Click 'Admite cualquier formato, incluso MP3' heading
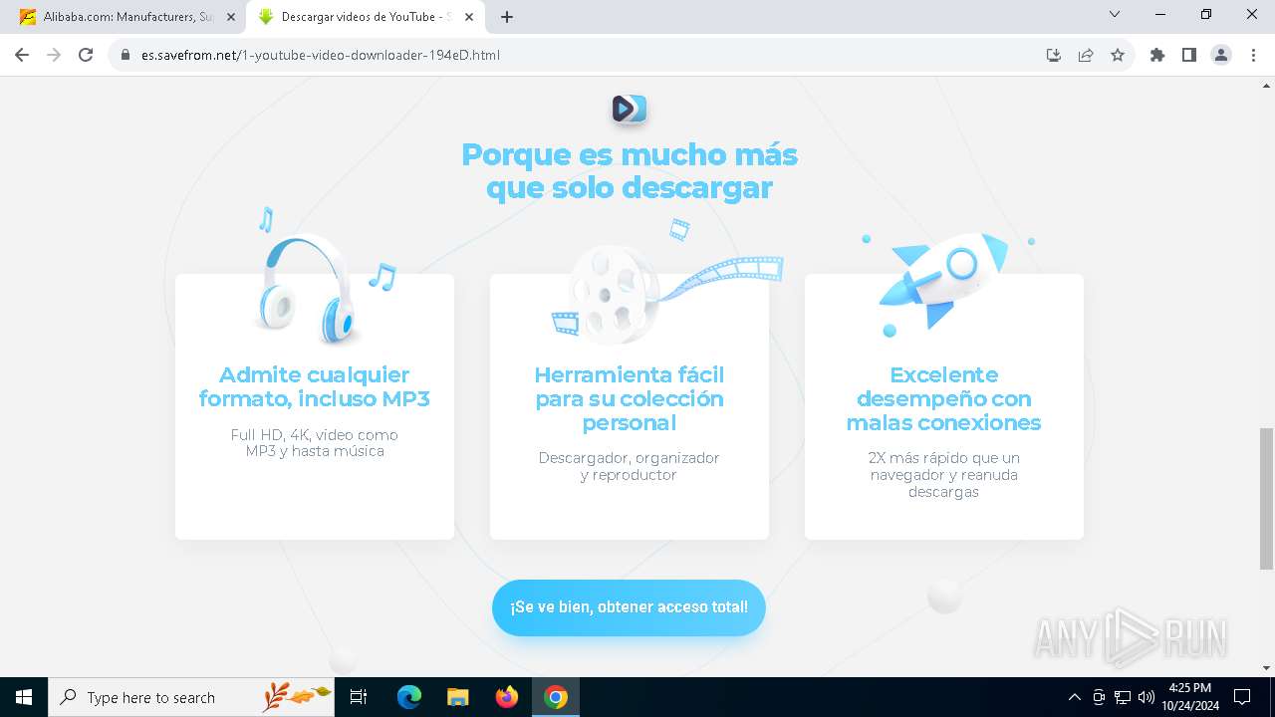 (315, 386)
